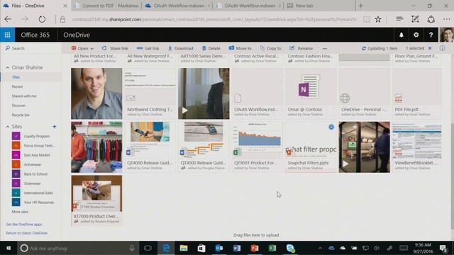This screenshot has width=454, height=255.
Task: Open the PDF File.pdf tile
Action: click(x=416, y=93)
